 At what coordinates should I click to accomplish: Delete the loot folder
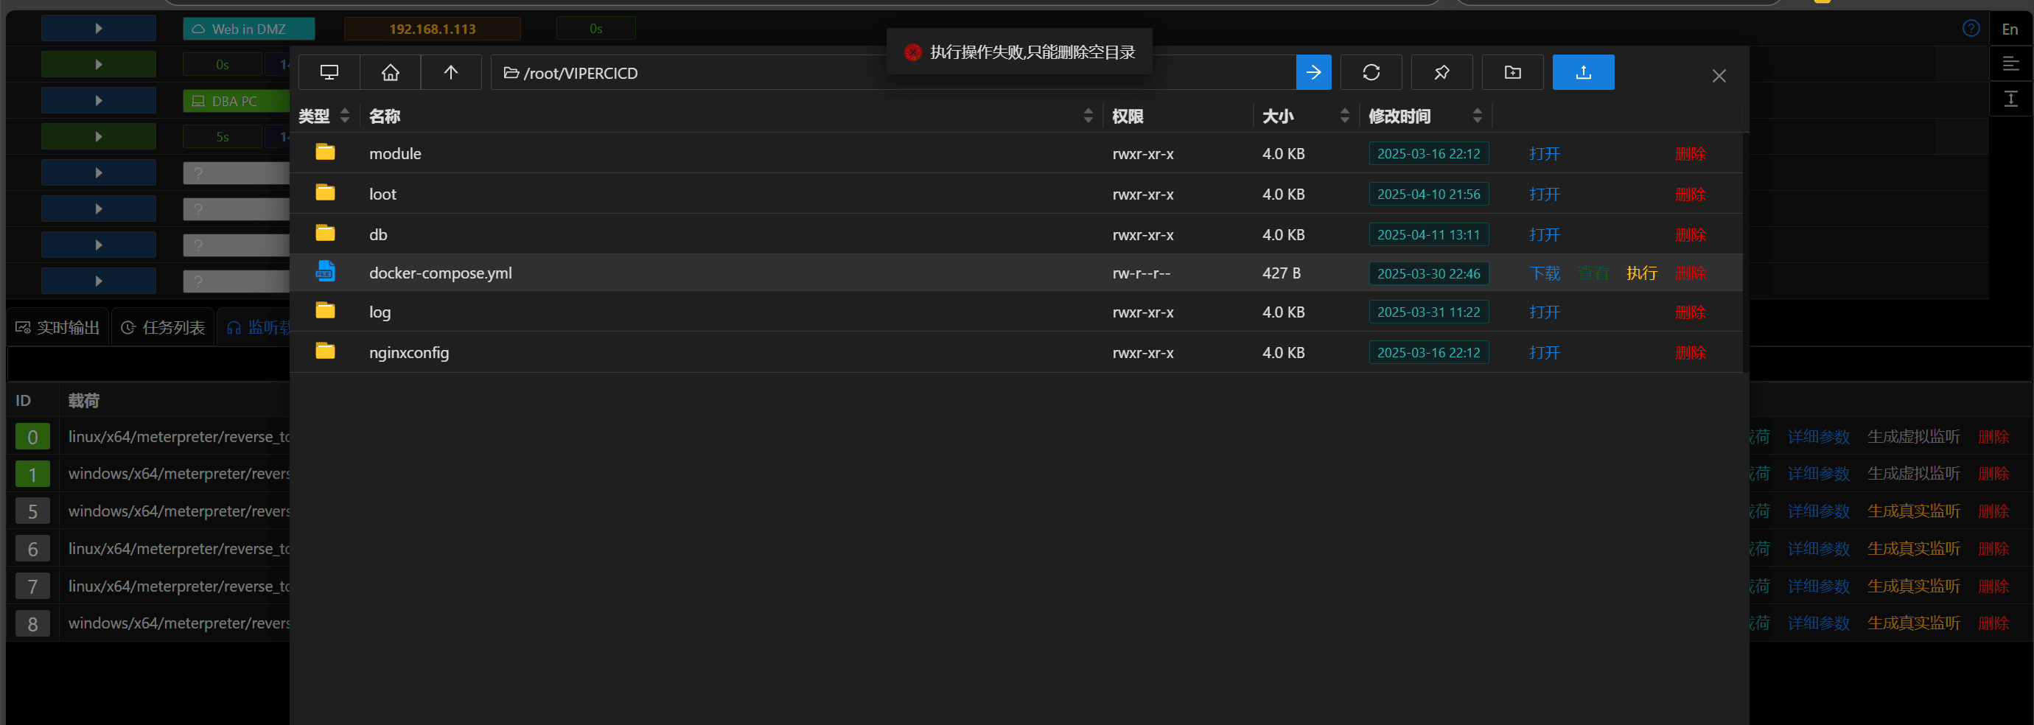coord(1691,195)
